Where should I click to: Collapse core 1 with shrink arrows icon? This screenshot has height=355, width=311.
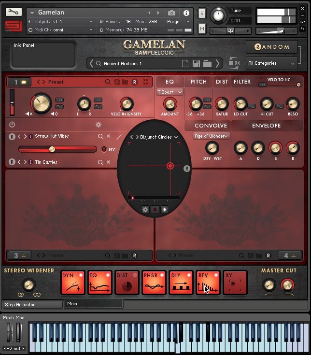145,82
